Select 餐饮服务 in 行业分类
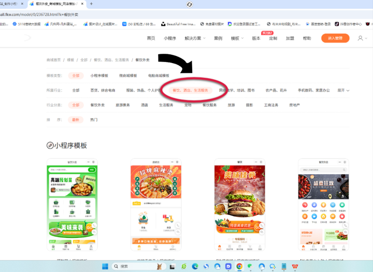Viewport: 373px width, 272px height. click(210, 105)
